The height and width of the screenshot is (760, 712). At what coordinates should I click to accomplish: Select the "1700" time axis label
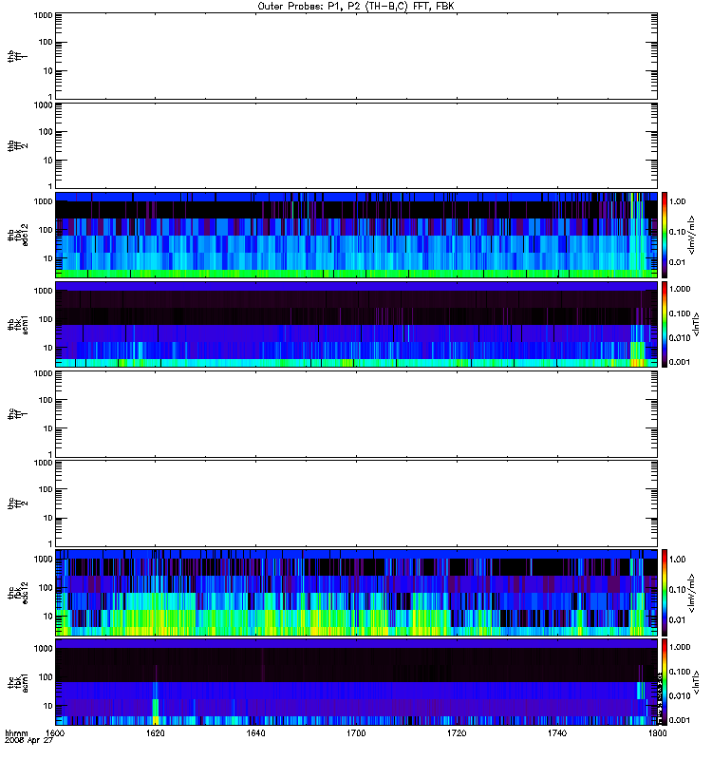point(356,732)
